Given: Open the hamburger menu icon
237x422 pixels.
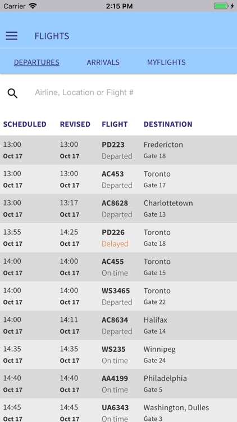Looking at the screenshot, I should point(12,36).
